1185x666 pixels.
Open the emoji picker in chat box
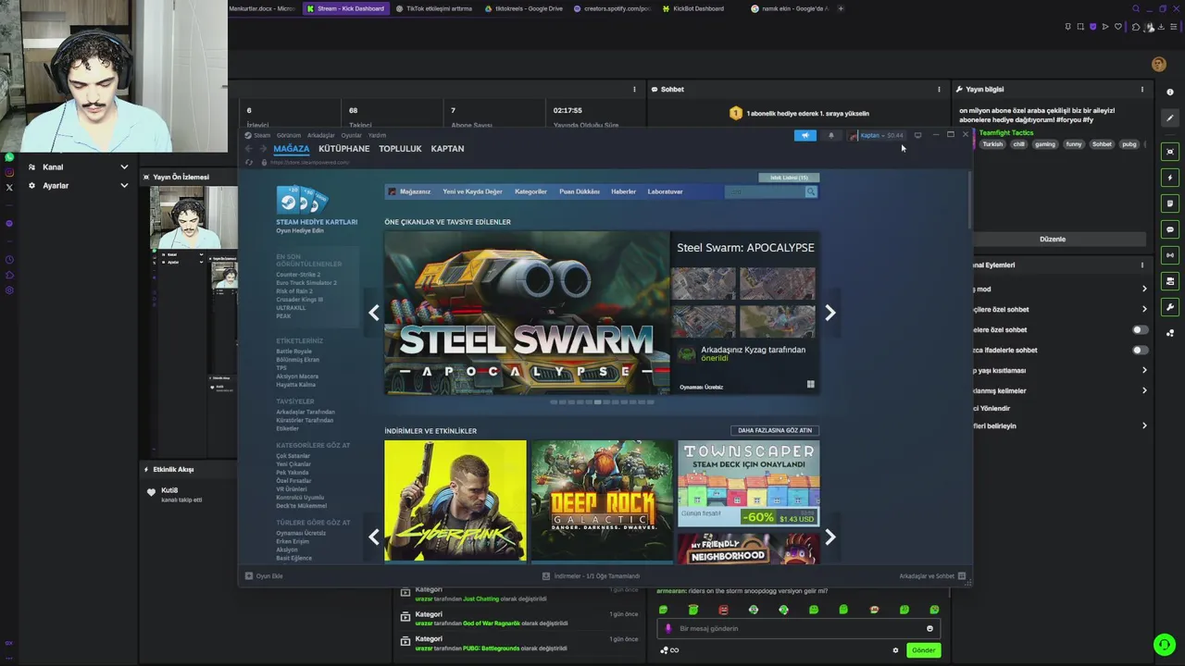(929, 629)
